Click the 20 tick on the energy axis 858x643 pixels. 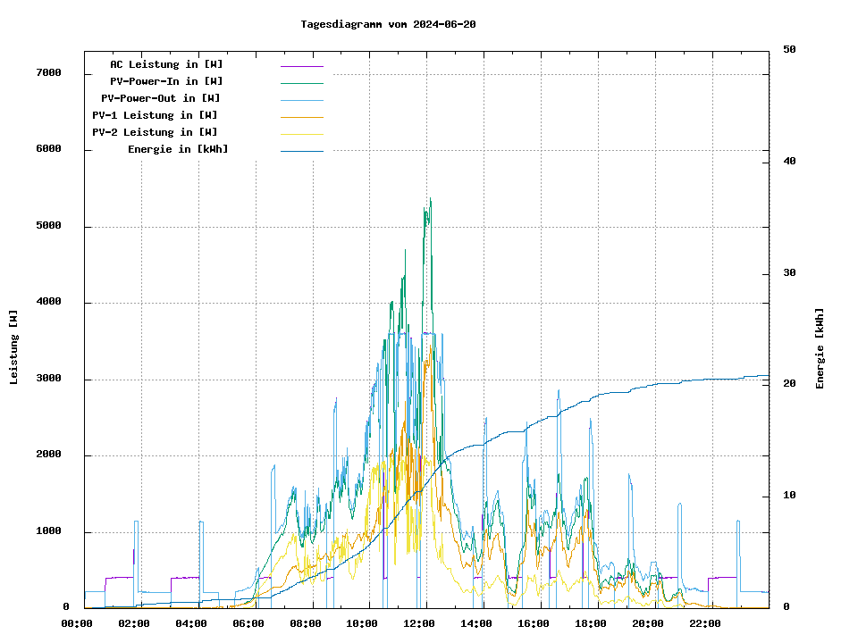click(789, 384)
